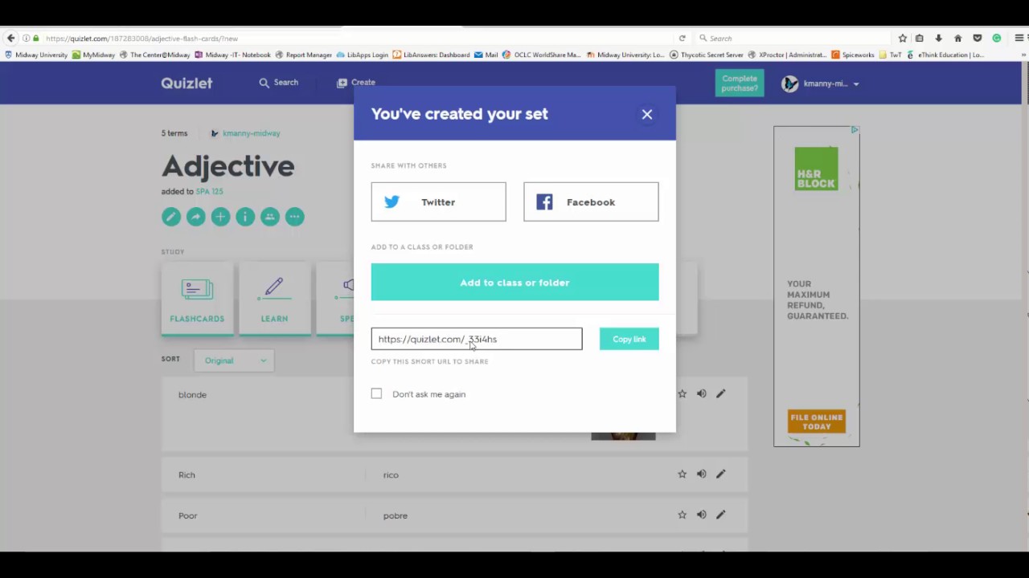Viewport: 1029px width, 578px height.
Task: Edit the Poor term with pencil icon
Action: (x=720, y=515)
